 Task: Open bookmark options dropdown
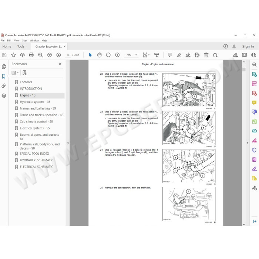(15, 73)
